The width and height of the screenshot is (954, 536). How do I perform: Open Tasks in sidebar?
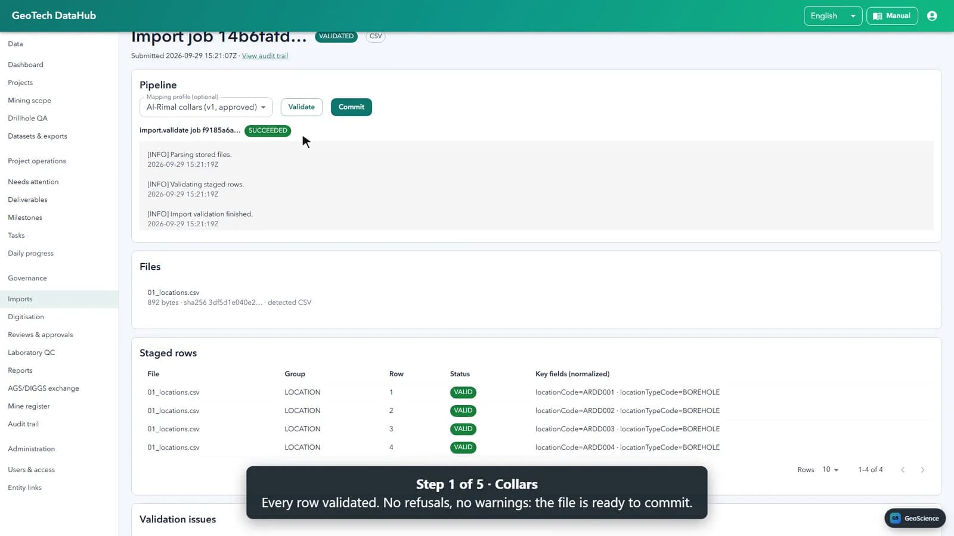16,235
